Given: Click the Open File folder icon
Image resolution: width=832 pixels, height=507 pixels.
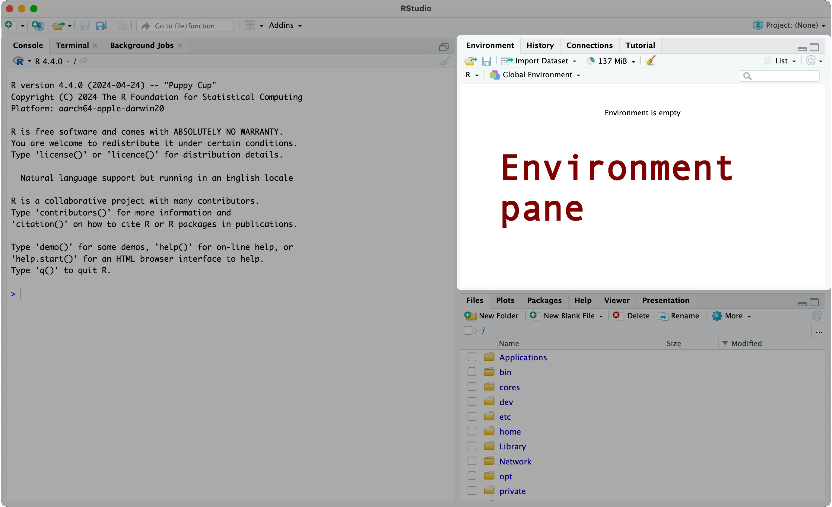Looking at the screenshot, I should click(x=59, y=25).
